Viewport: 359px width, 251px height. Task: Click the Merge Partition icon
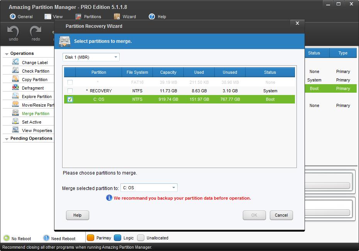pyautogui.click(x=15, y=113)
